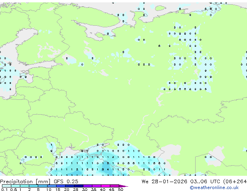
Task: Click the "(06+264" forecast offset text
Action: pos(235,182)
